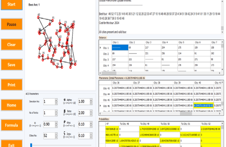Click the Print button

(x=12, y=85)
